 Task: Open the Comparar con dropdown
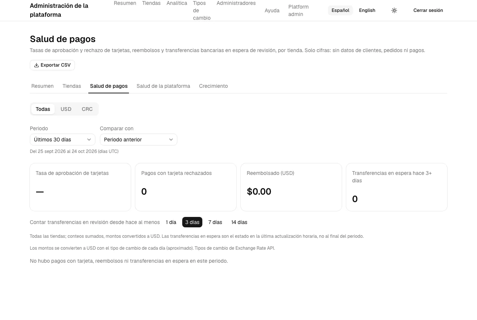point(139,140)
